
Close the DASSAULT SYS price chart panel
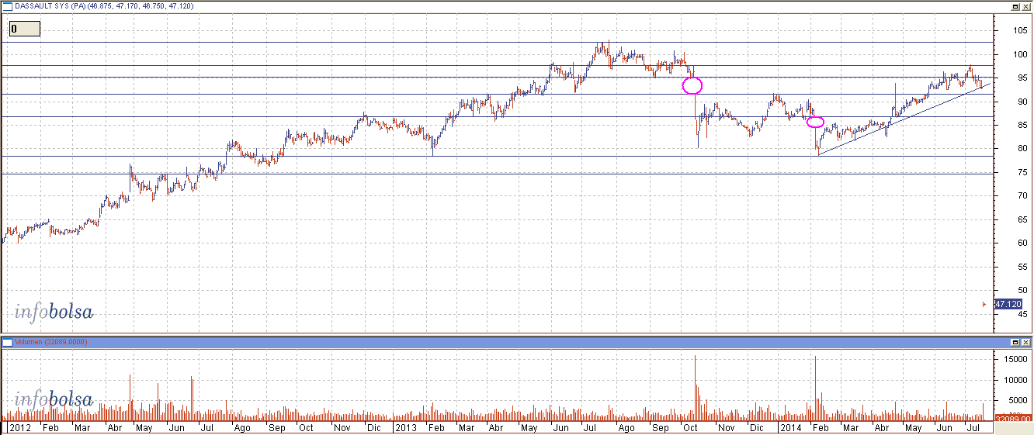[1026, 5]
